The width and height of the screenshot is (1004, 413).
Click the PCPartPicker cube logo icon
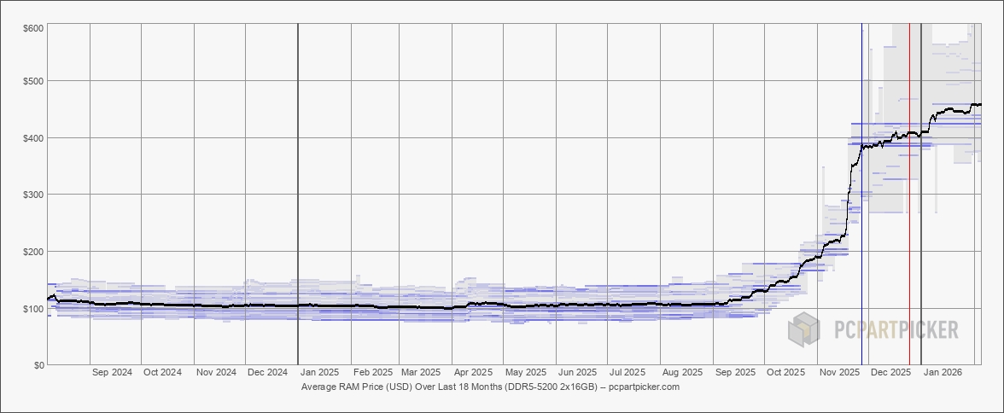(803, 329)
